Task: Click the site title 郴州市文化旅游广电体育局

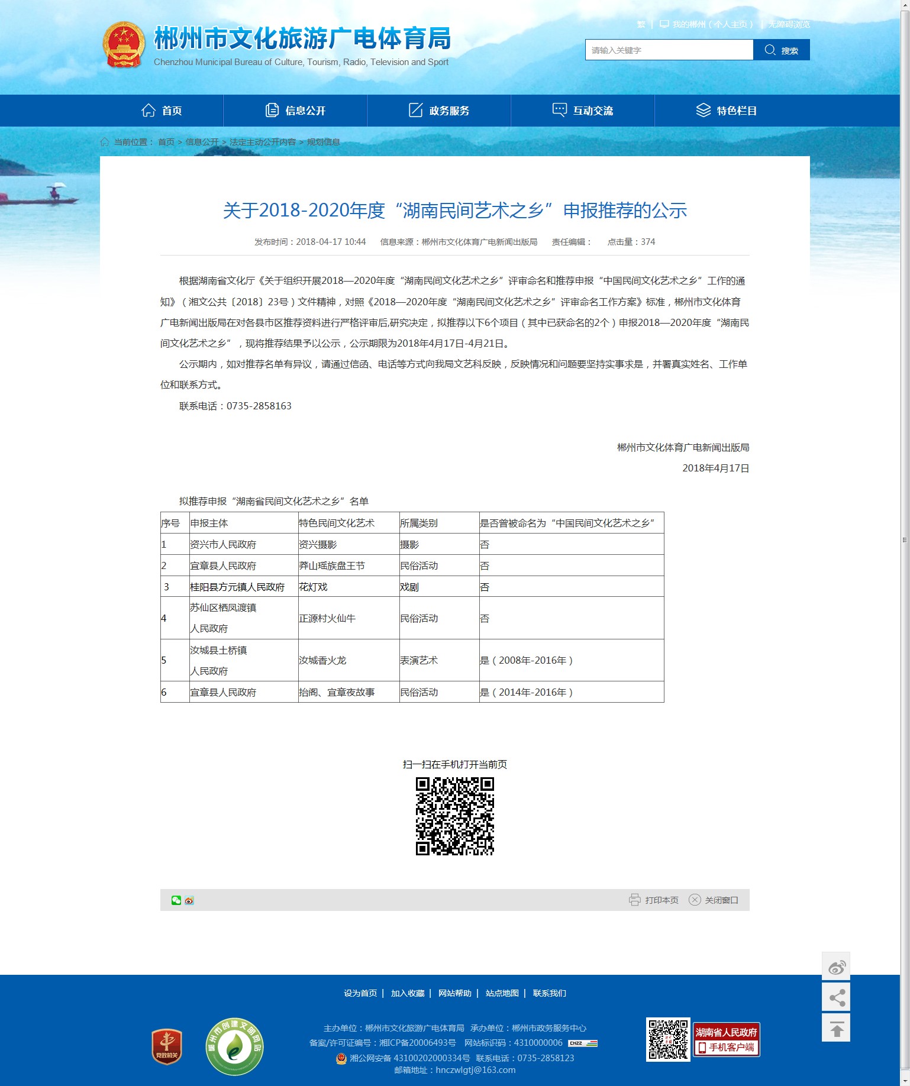Action: coord(302,38)
